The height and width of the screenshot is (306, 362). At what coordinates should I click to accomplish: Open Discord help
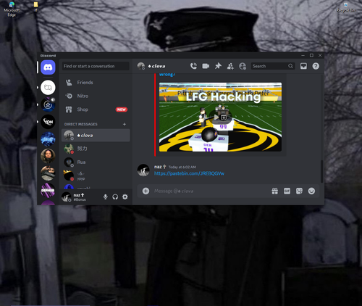point(316,66)
